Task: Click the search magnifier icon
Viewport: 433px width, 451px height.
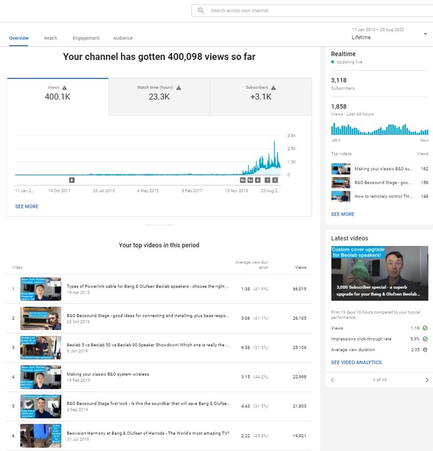Action: [x=201, y=10]
